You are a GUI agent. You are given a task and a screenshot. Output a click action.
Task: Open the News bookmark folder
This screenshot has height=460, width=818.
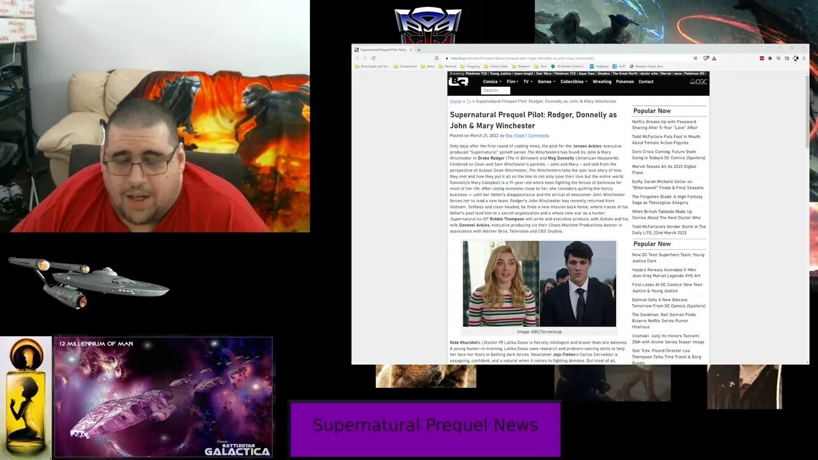[428, 66]
